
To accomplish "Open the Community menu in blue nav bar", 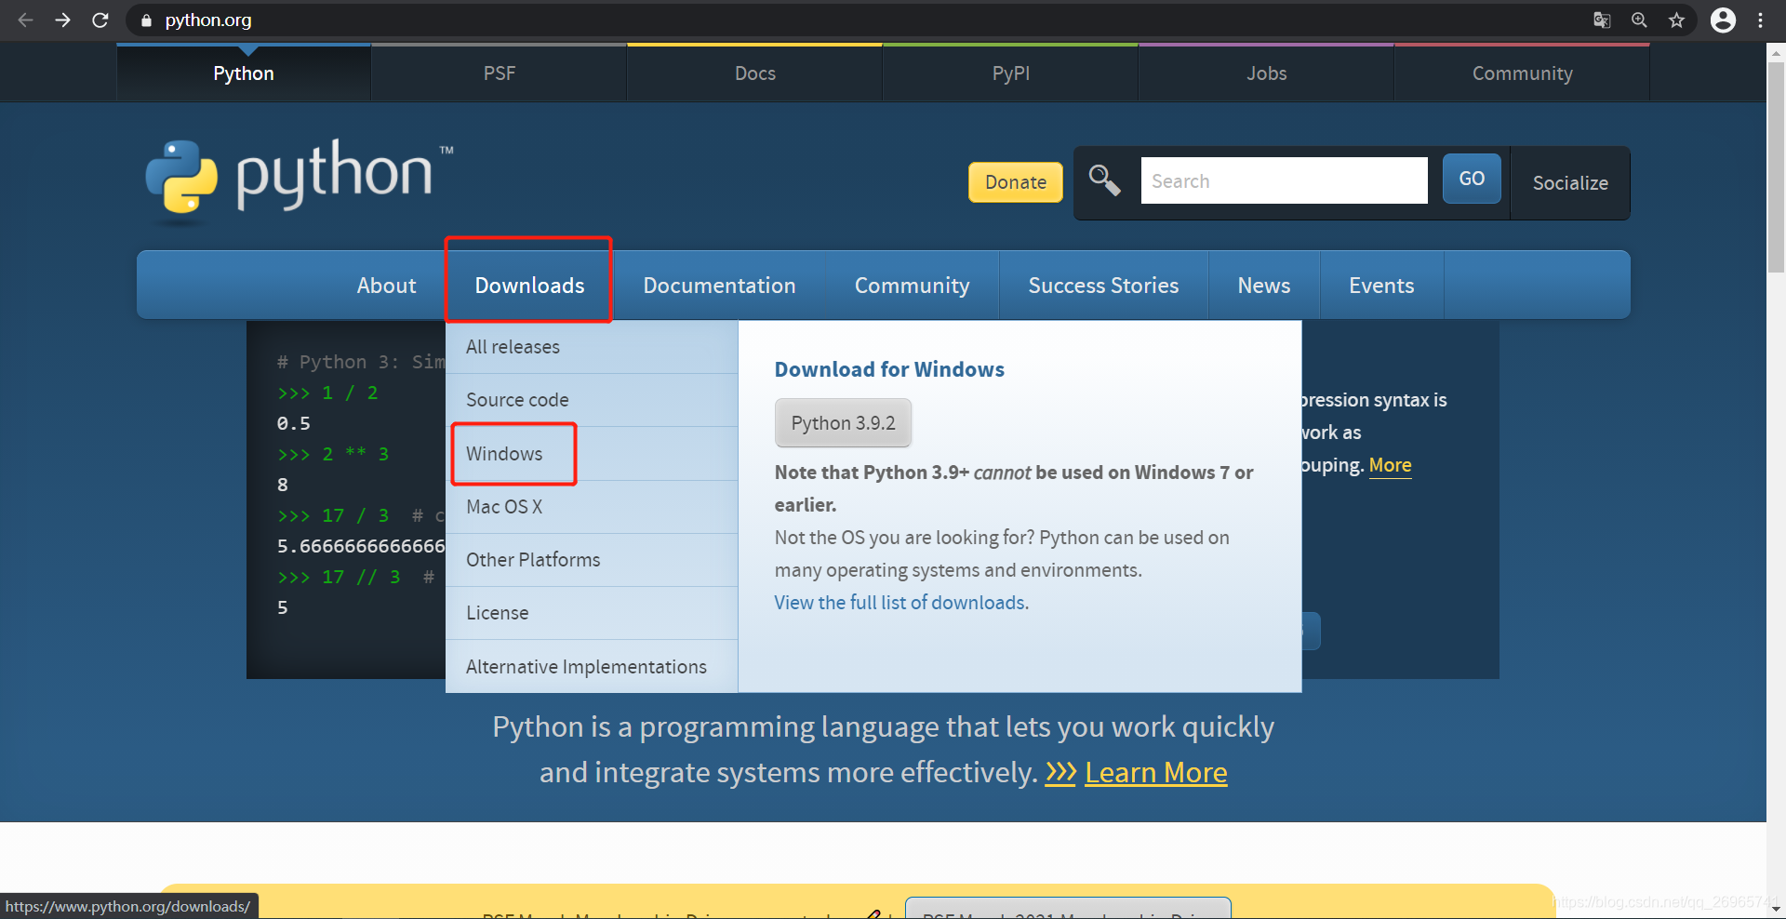I will (x=912, y=286).
